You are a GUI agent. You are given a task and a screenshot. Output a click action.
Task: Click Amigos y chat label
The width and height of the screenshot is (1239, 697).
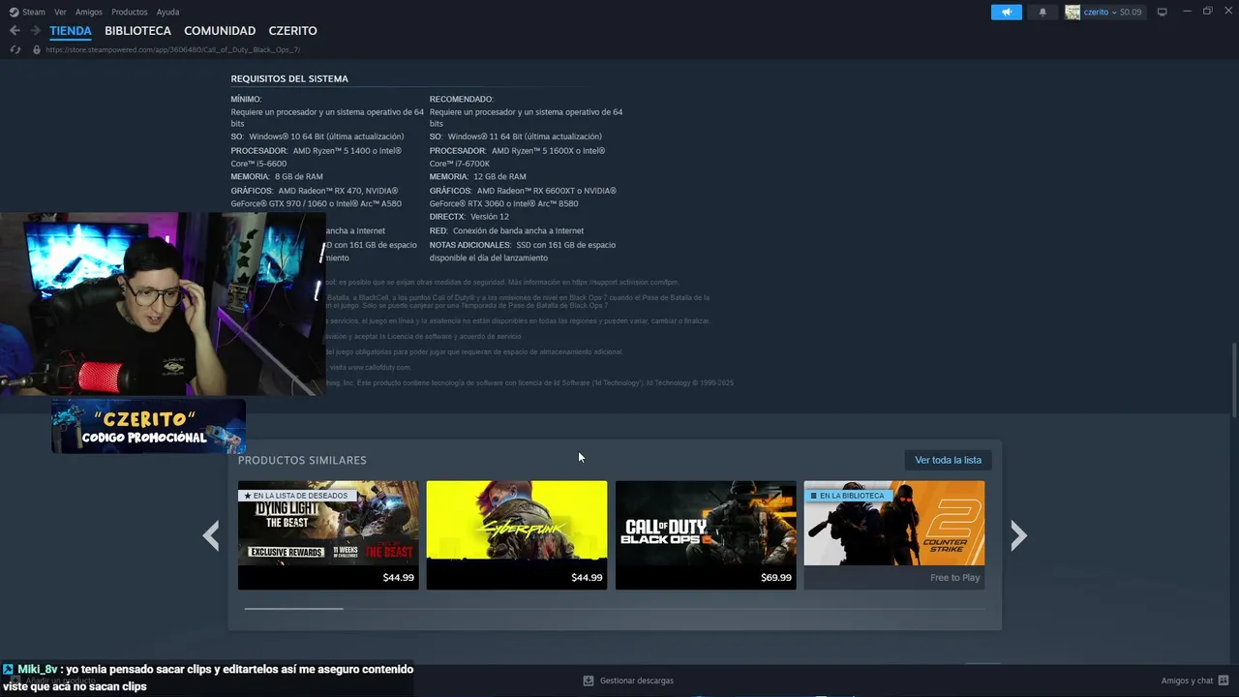click(x=1187, y=681)
